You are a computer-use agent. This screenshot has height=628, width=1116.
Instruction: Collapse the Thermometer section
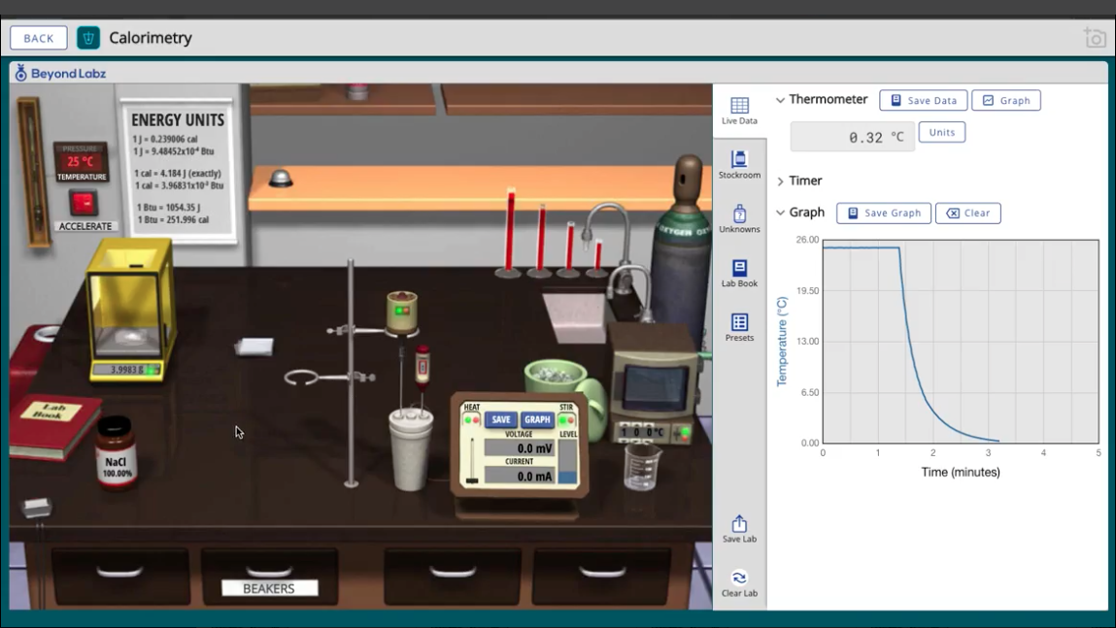coord(780,99)
